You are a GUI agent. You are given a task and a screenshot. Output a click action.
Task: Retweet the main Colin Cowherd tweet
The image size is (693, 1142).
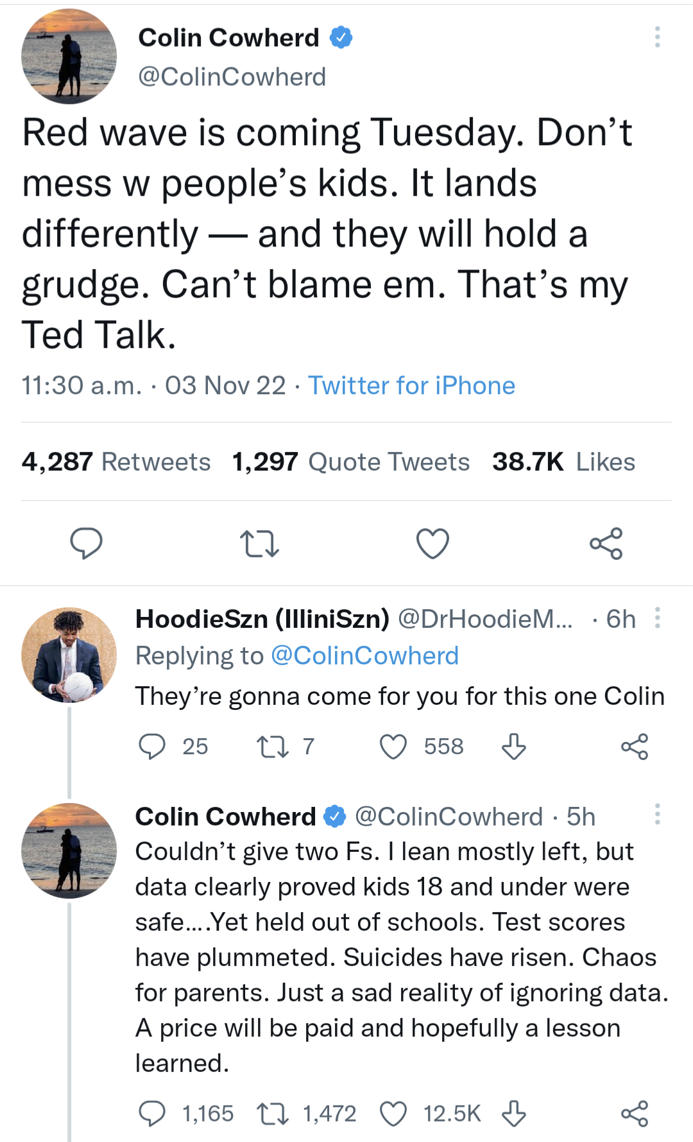[259, 543]
